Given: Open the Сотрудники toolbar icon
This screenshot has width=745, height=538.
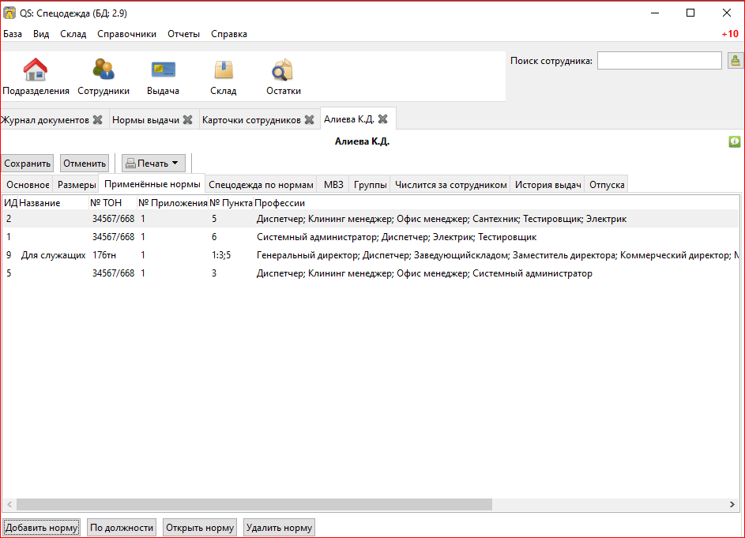Looking at the screenshot, I should click(103, 71).
